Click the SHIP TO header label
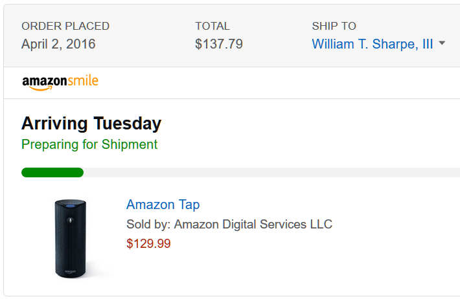The width and height of the screenshot is (460, 299). 334,27
